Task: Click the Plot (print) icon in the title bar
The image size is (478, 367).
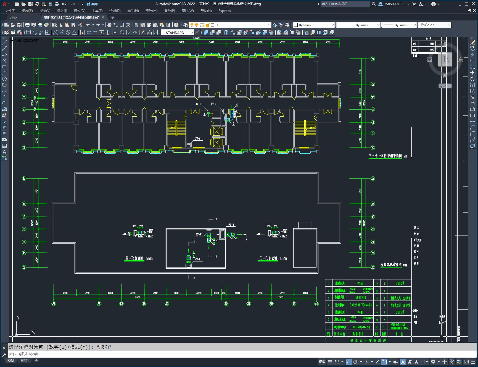Action: tap(57, 4)
